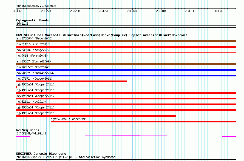Select the 16p11.2 cytogenetic band label
This screenshot has width=244, height=161.
point(22,24)
